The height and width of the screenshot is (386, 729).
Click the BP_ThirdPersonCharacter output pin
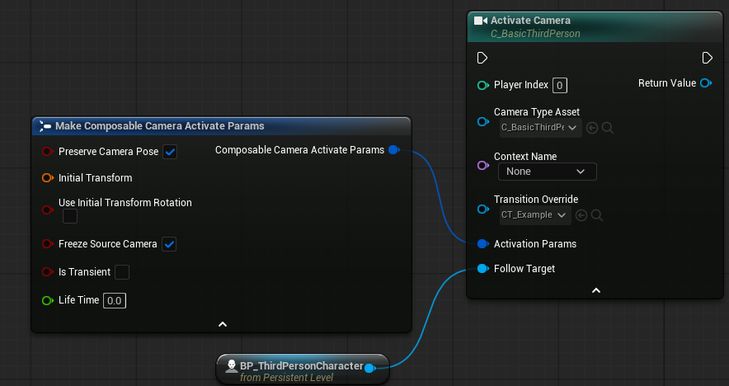click(370, 368)
